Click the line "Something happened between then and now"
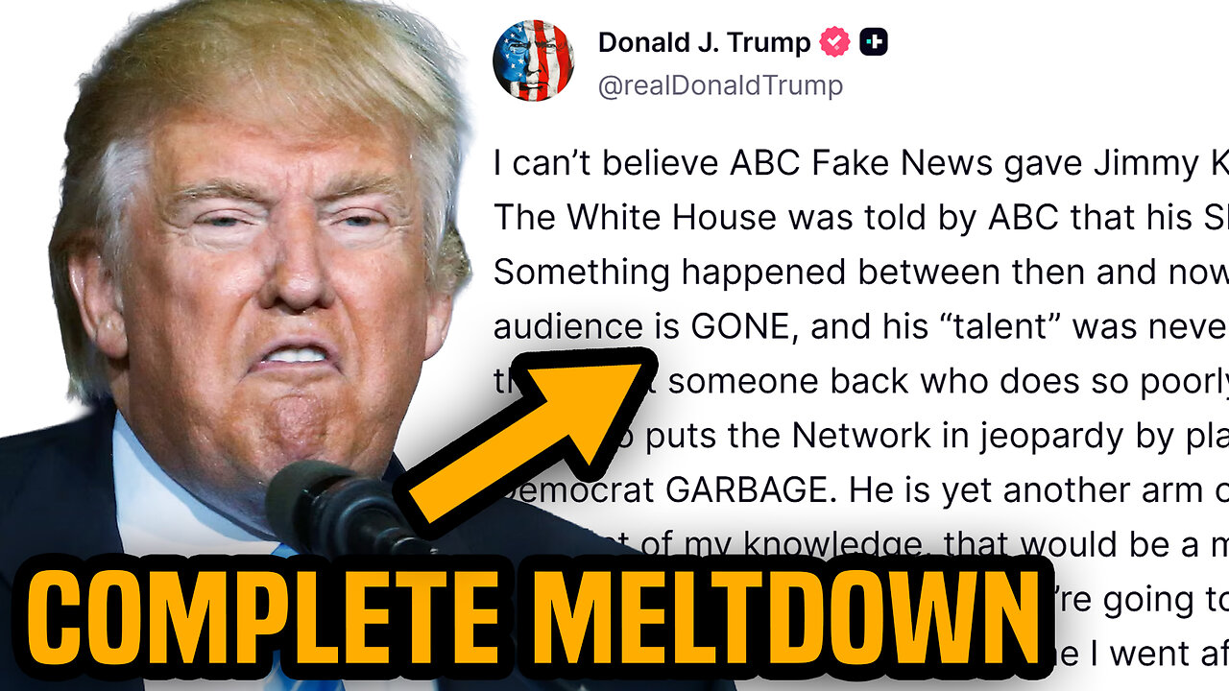The height and width of the screenshot is (691, 1229). pos(860,273)
